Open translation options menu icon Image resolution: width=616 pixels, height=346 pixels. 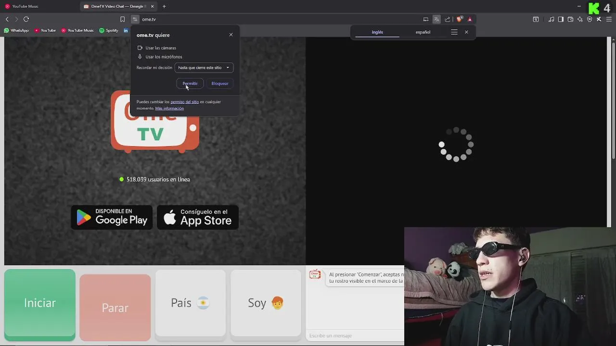(454, 32)
